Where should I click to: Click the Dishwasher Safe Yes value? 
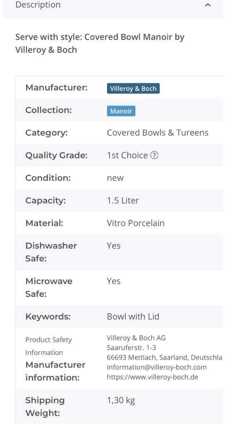[x=113, y=246]
